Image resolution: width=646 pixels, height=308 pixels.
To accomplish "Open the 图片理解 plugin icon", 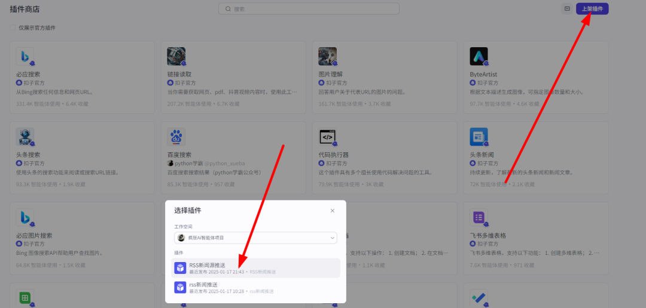I will [328, 56].
